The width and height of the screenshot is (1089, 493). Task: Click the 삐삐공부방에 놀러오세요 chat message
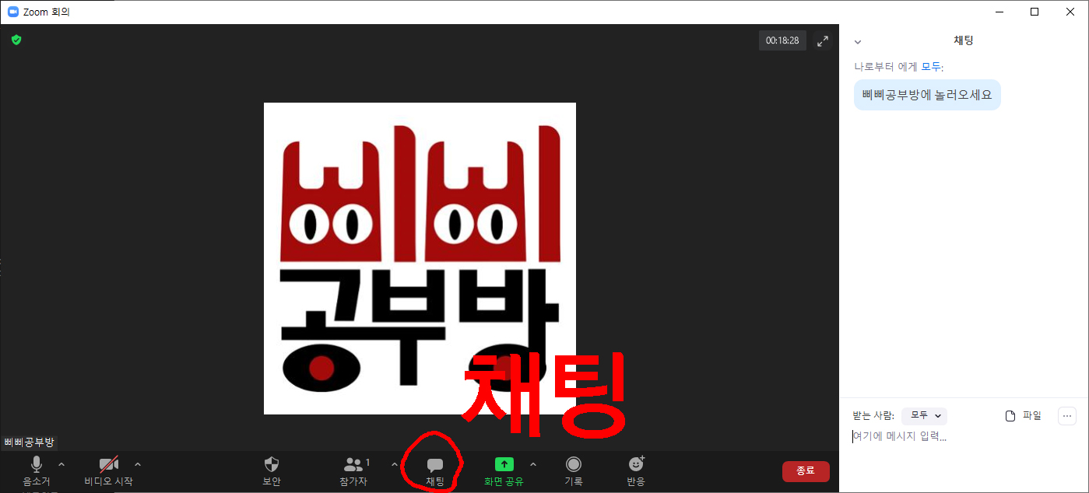[927, 95]
